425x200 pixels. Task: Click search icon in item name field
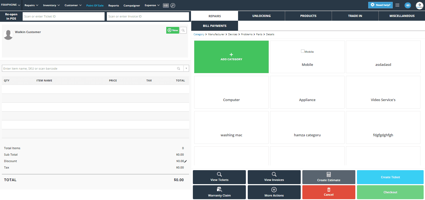(179, 69)
